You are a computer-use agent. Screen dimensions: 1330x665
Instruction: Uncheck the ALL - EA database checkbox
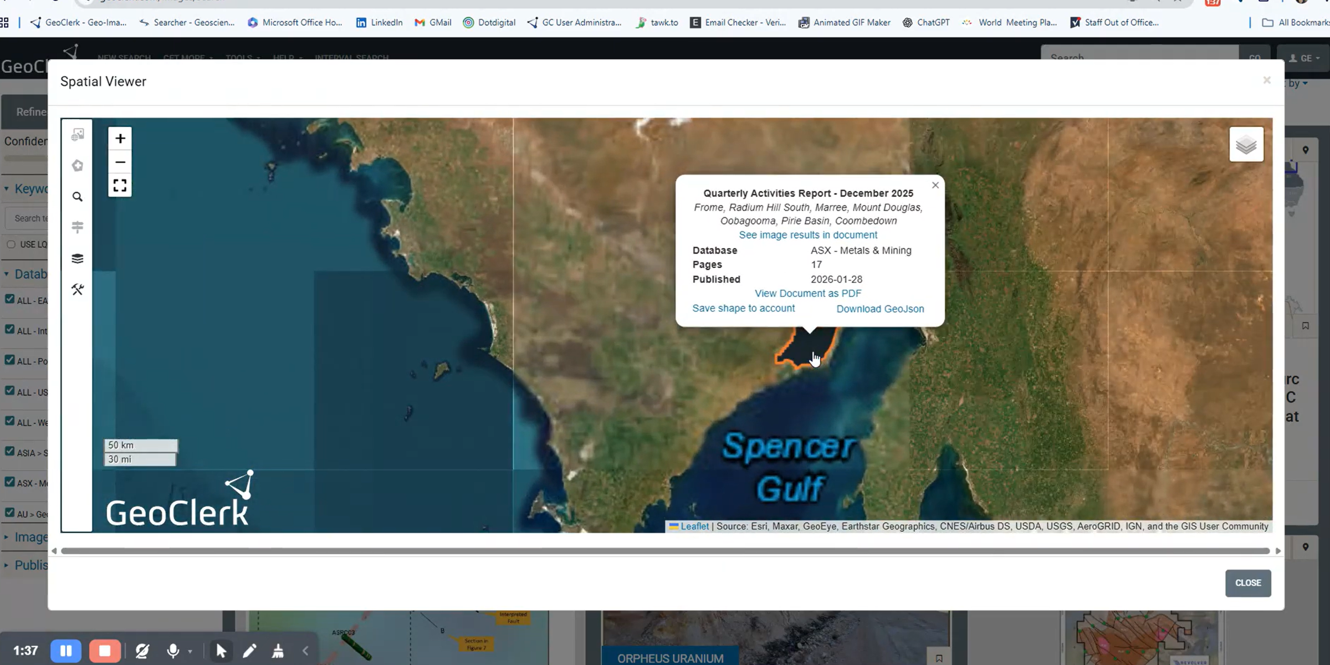[x=9, y=299]
